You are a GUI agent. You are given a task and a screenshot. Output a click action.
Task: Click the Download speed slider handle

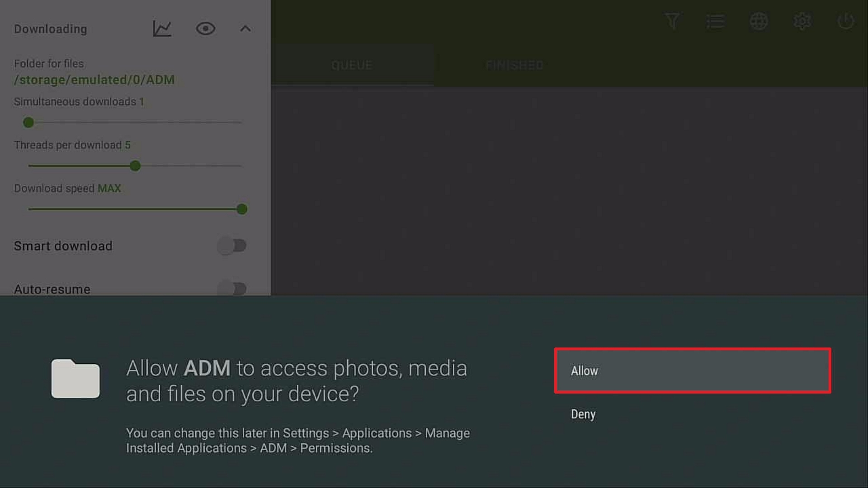pyautogui.click(x=242, y=209)
